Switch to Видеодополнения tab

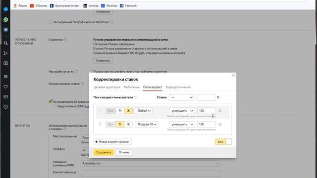(178, 87)
